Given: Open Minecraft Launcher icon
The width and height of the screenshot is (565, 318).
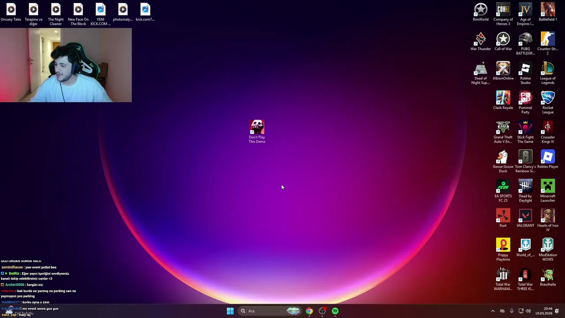Looking at the screenshot, I should coord(548,191).
